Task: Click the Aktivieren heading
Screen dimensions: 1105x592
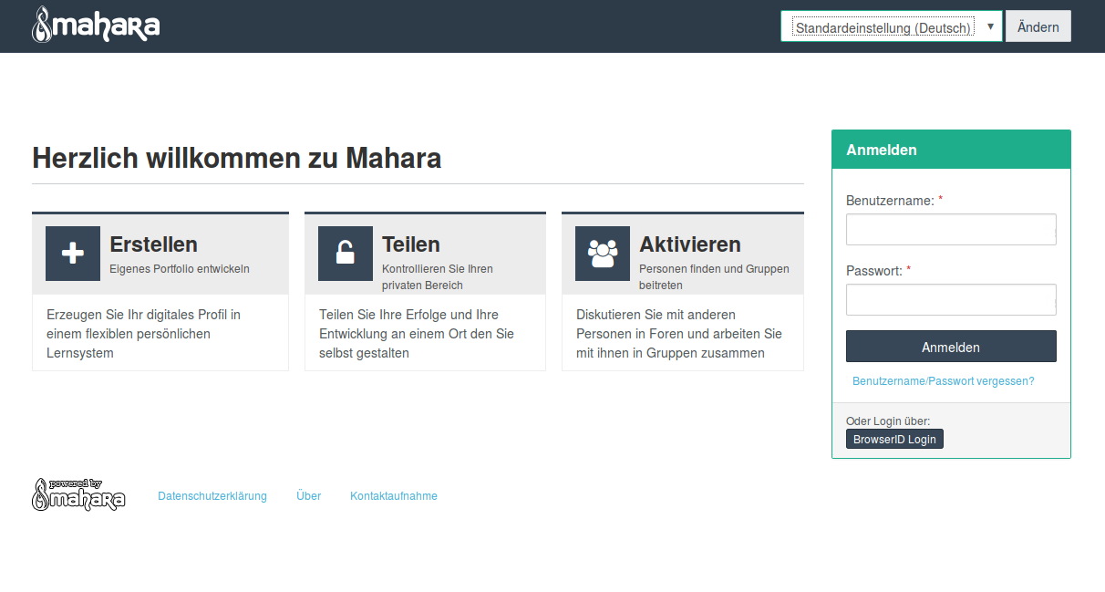Action: tap(690, 244)
